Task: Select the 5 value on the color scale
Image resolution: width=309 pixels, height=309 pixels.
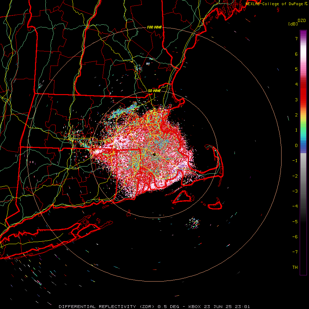Action: (296, 69)
